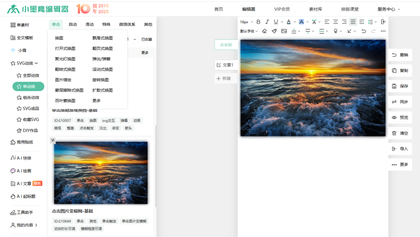Clear formatting with the eraser icon
420x237 pixels.
(x=264, y=31)
